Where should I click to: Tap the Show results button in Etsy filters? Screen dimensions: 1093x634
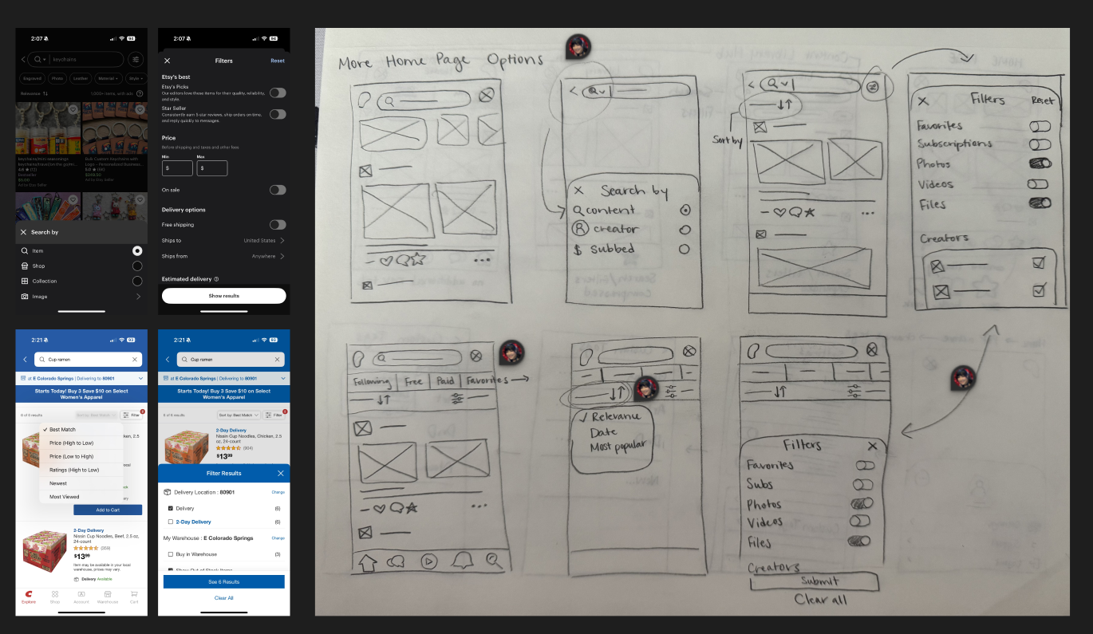click(223, 295)
